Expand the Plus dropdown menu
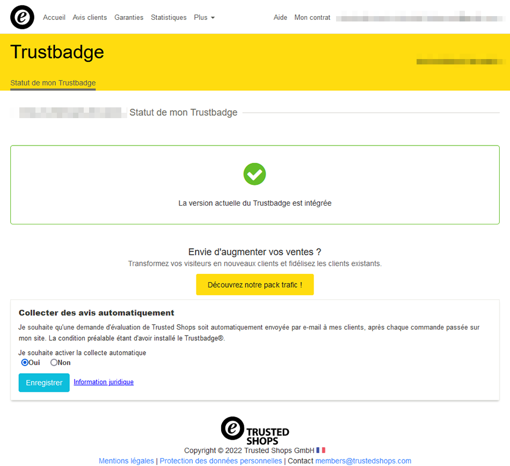This screenshot has height=466, width=510. coord(204,18)
